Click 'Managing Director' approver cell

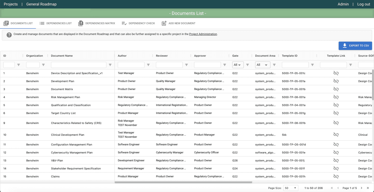click(x=205, y=97)
